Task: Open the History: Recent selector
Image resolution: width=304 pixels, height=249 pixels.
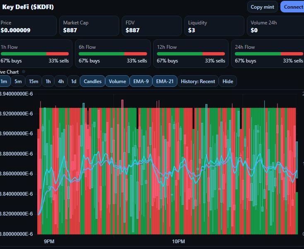Action: [198, 81]
